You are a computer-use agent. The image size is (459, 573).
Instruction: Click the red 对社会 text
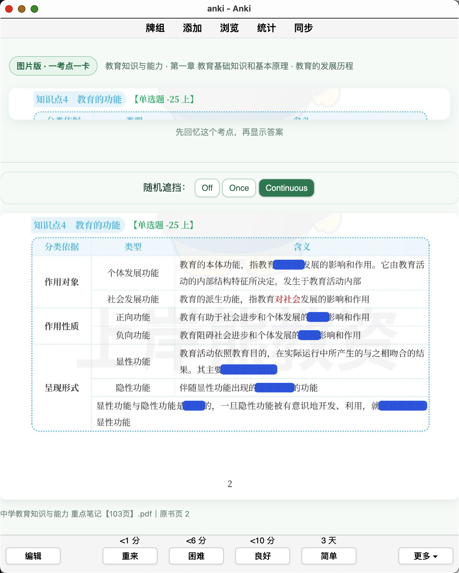pyautogui.click(x=288, y=299)
